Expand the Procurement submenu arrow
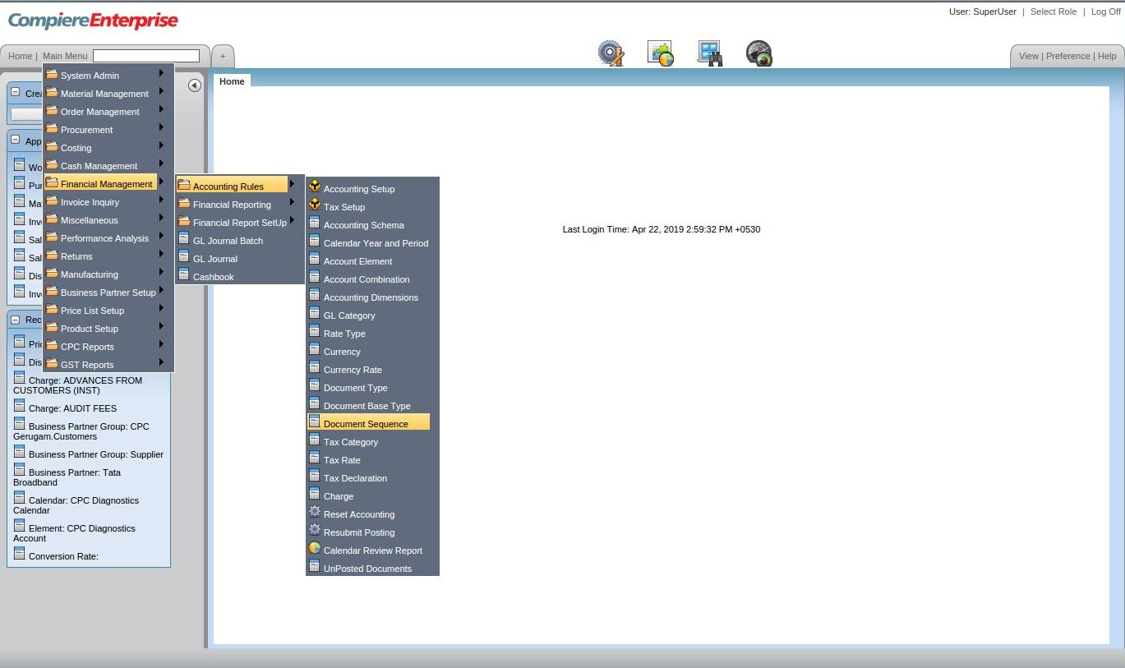Viewport: 1125px width, 668px height. coord(162,127)
